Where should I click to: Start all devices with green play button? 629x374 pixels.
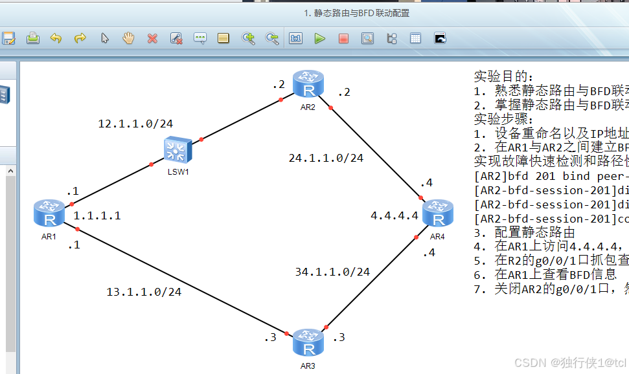coord(319,38)
